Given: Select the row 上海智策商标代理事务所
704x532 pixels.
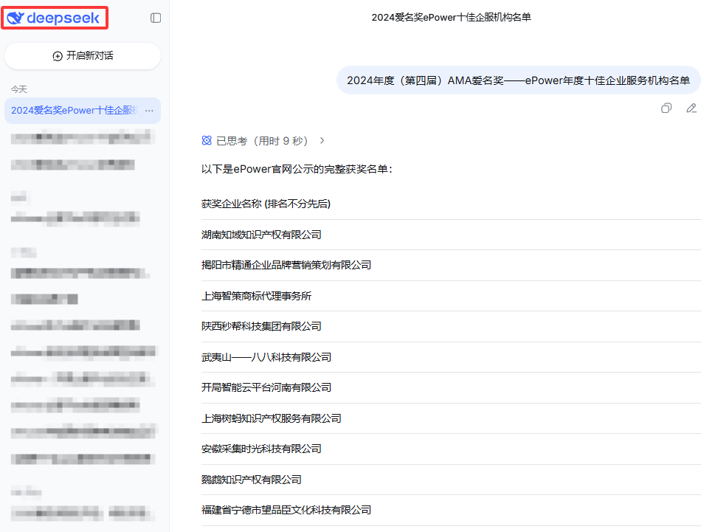Looking at the screenshot, I should [x=256, y=296].
